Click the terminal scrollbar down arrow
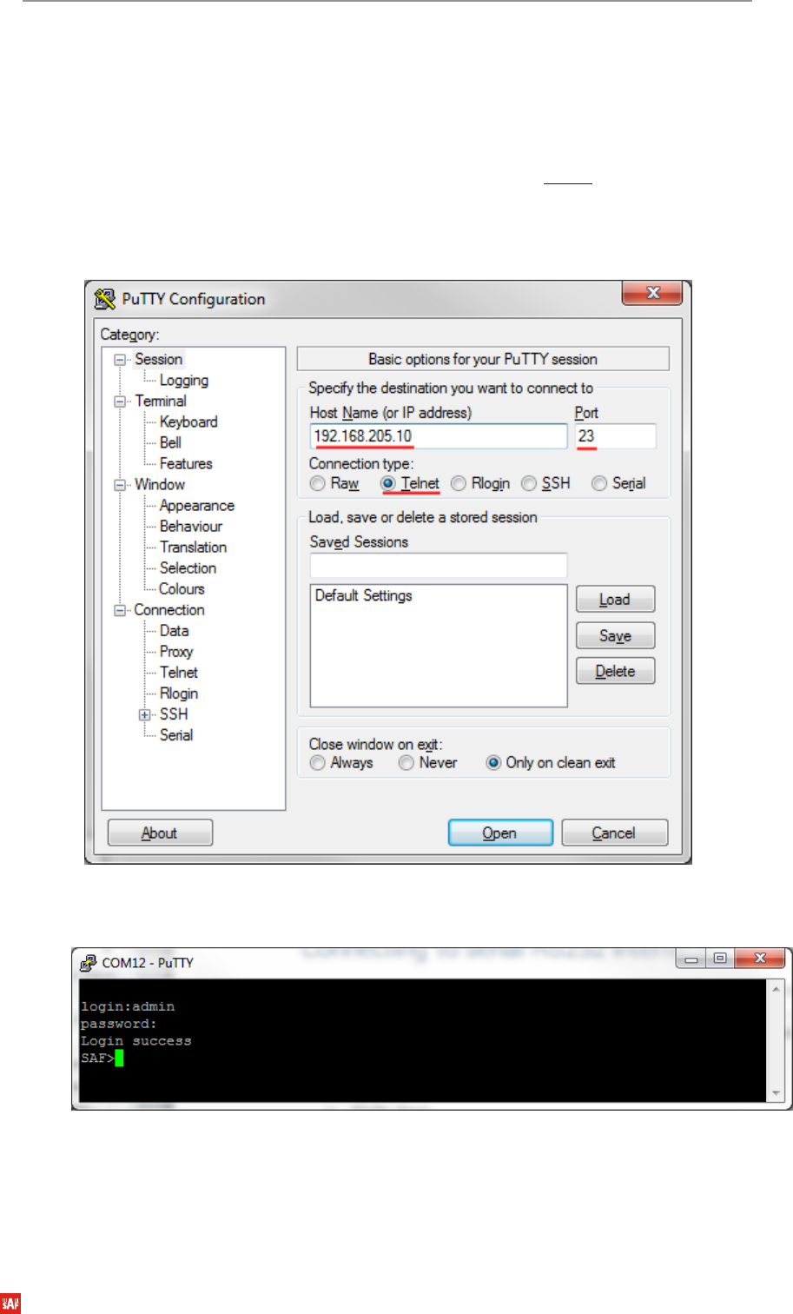The width and height of the screenshot is (793, 1314). 776,1094
